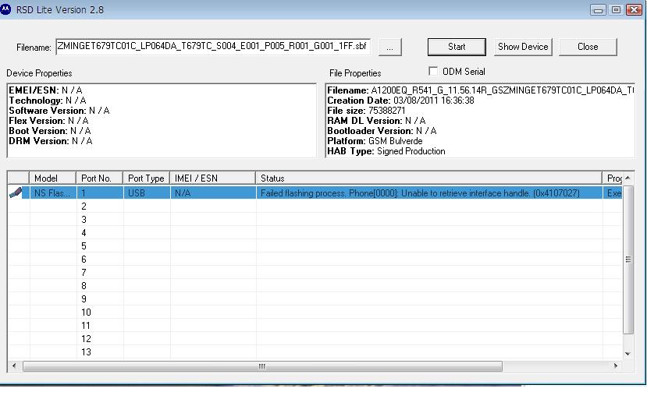Click the Boot Version line in Device Properties
Screen dimensions: 647x399
click(49, 131)
